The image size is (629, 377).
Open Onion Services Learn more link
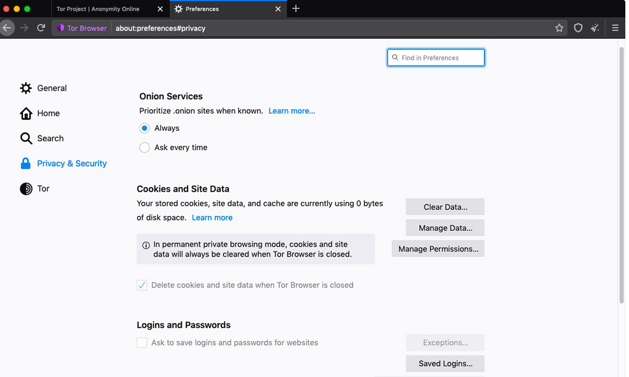point(291,111)
